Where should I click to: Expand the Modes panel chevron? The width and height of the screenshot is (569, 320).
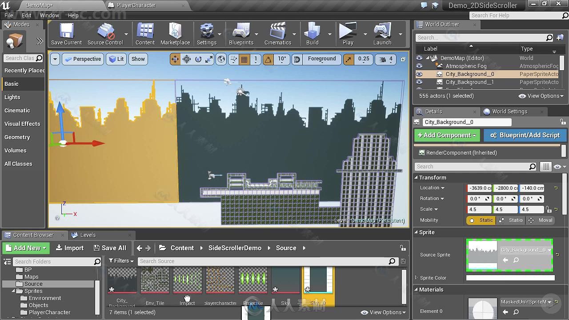pos(40,41)
